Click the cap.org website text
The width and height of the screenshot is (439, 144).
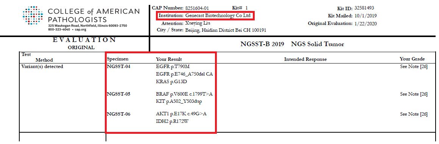[x=81, y=29]
